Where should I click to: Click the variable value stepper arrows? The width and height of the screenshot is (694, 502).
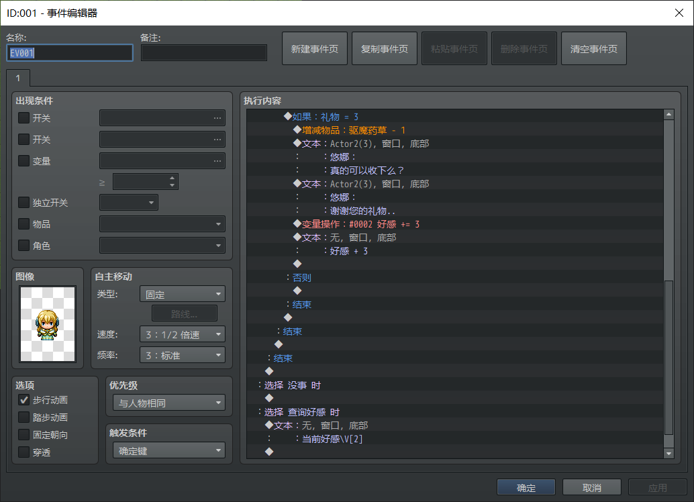pyautogui.click(x=172, y=181)
